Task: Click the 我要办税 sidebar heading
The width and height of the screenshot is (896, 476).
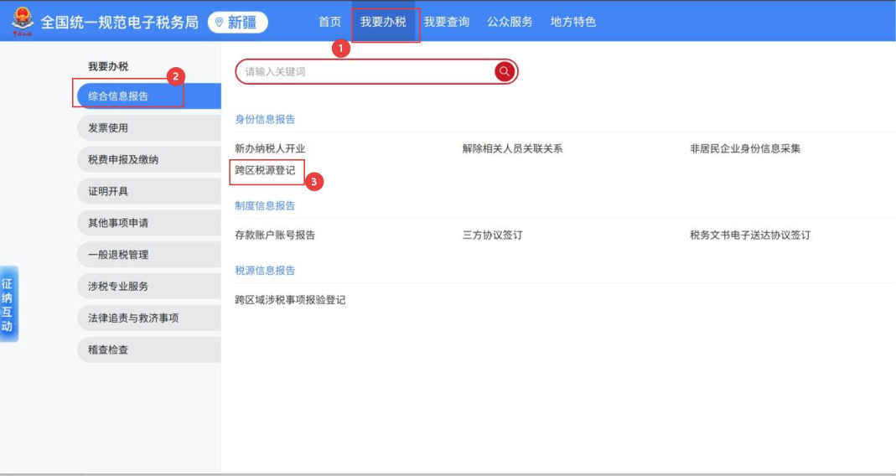Action: coord(108,67)
